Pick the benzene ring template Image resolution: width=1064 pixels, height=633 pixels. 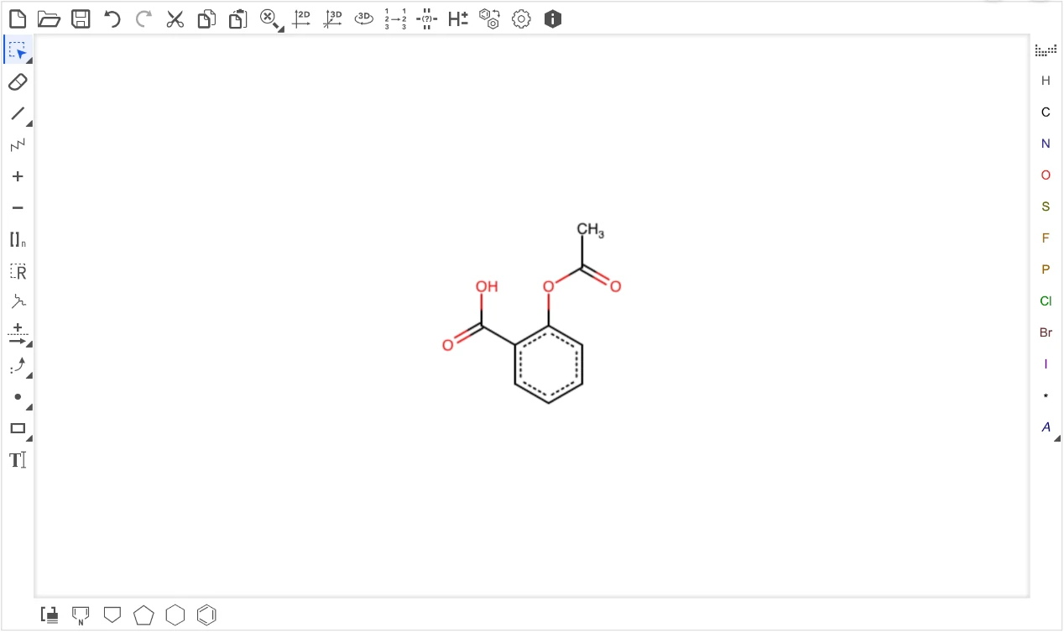(206, 615)
